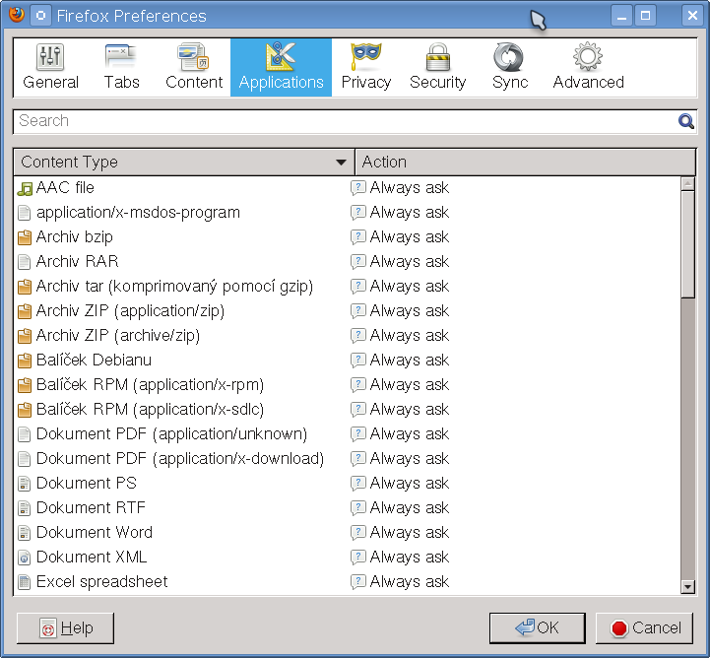Sort by Content Type column header
Viewport: 710px width, 658px height.
(184, 163)
